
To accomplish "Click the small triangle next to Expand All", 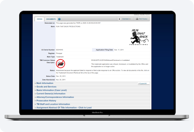I will [x=139, y=84].
